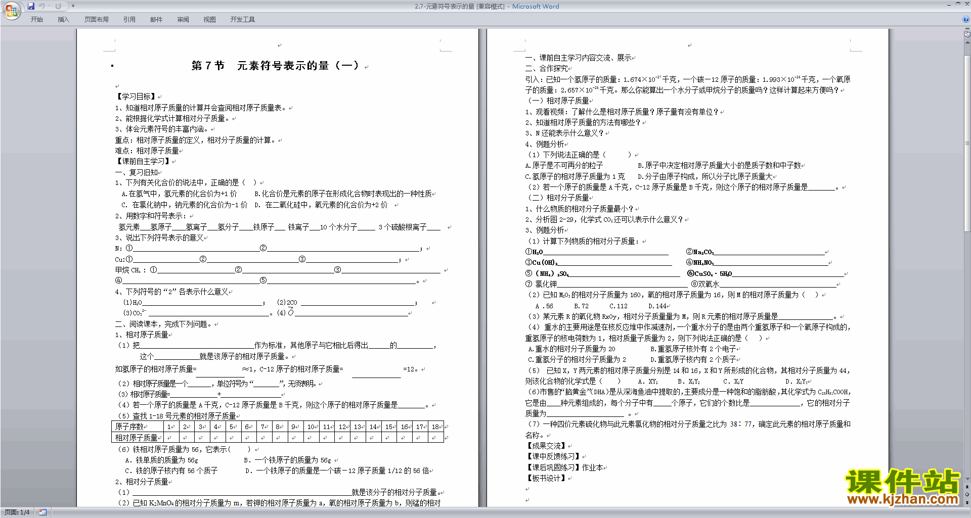Image resolution: width=971 pixels, height=518 pixels.
Task: Click the 【学习目标】 heading
Action: (136, 97)
